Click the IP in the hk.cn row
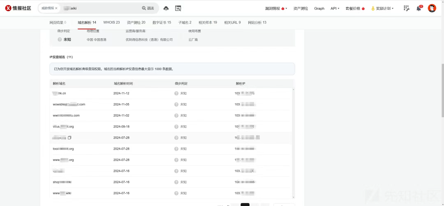The height and width of the screenshot is (206, 444). click(x=245, y=93)
